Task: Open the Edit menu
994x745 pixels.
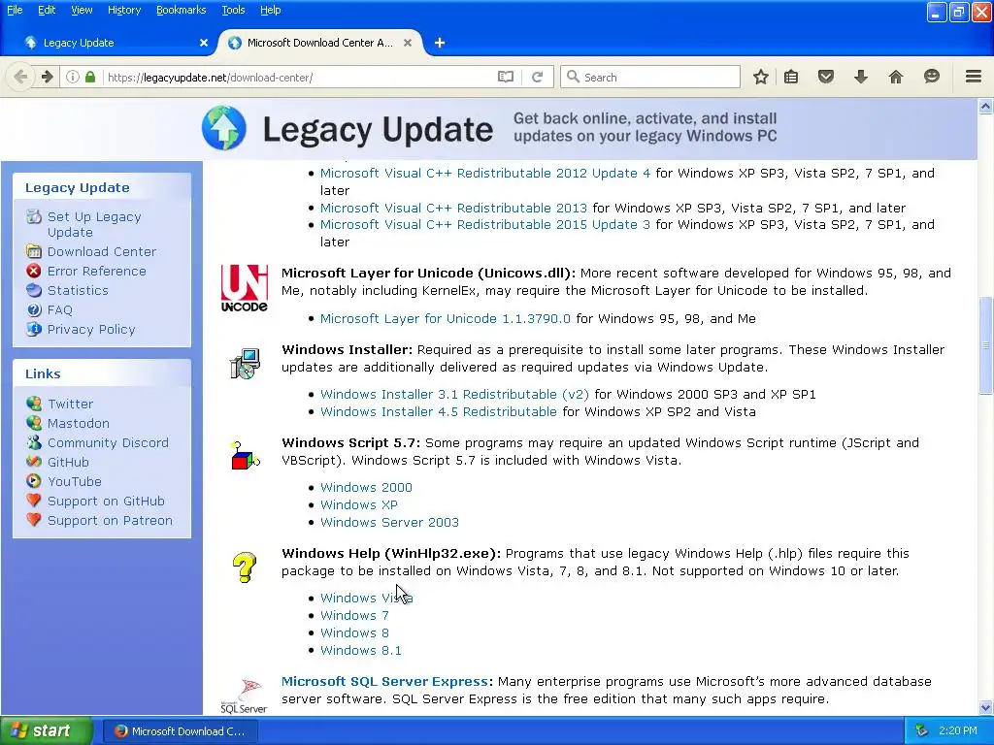Action: [x=47, y=10]
